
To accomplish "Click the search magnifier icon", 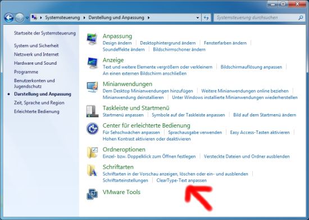I will 301,17.
